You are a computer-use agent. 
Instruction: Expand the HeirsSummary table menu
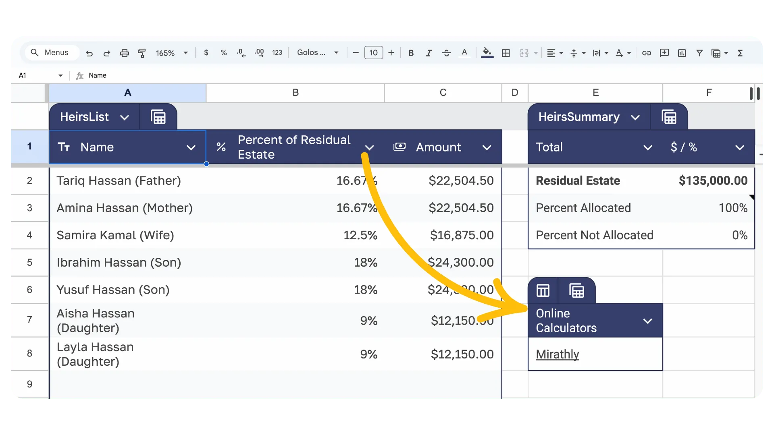coord(635,117)
